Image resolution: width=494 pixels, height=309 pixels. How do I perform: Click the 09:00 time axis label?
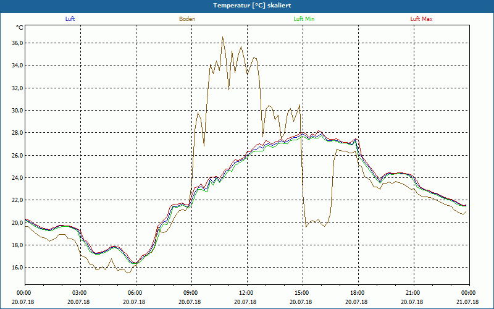(x=191, y=293)
